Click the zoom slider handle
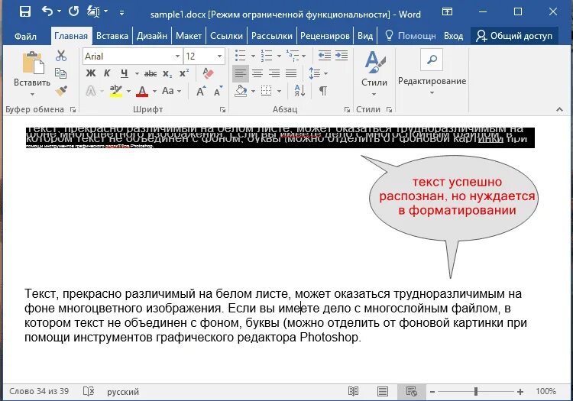 tap(476, 392)
